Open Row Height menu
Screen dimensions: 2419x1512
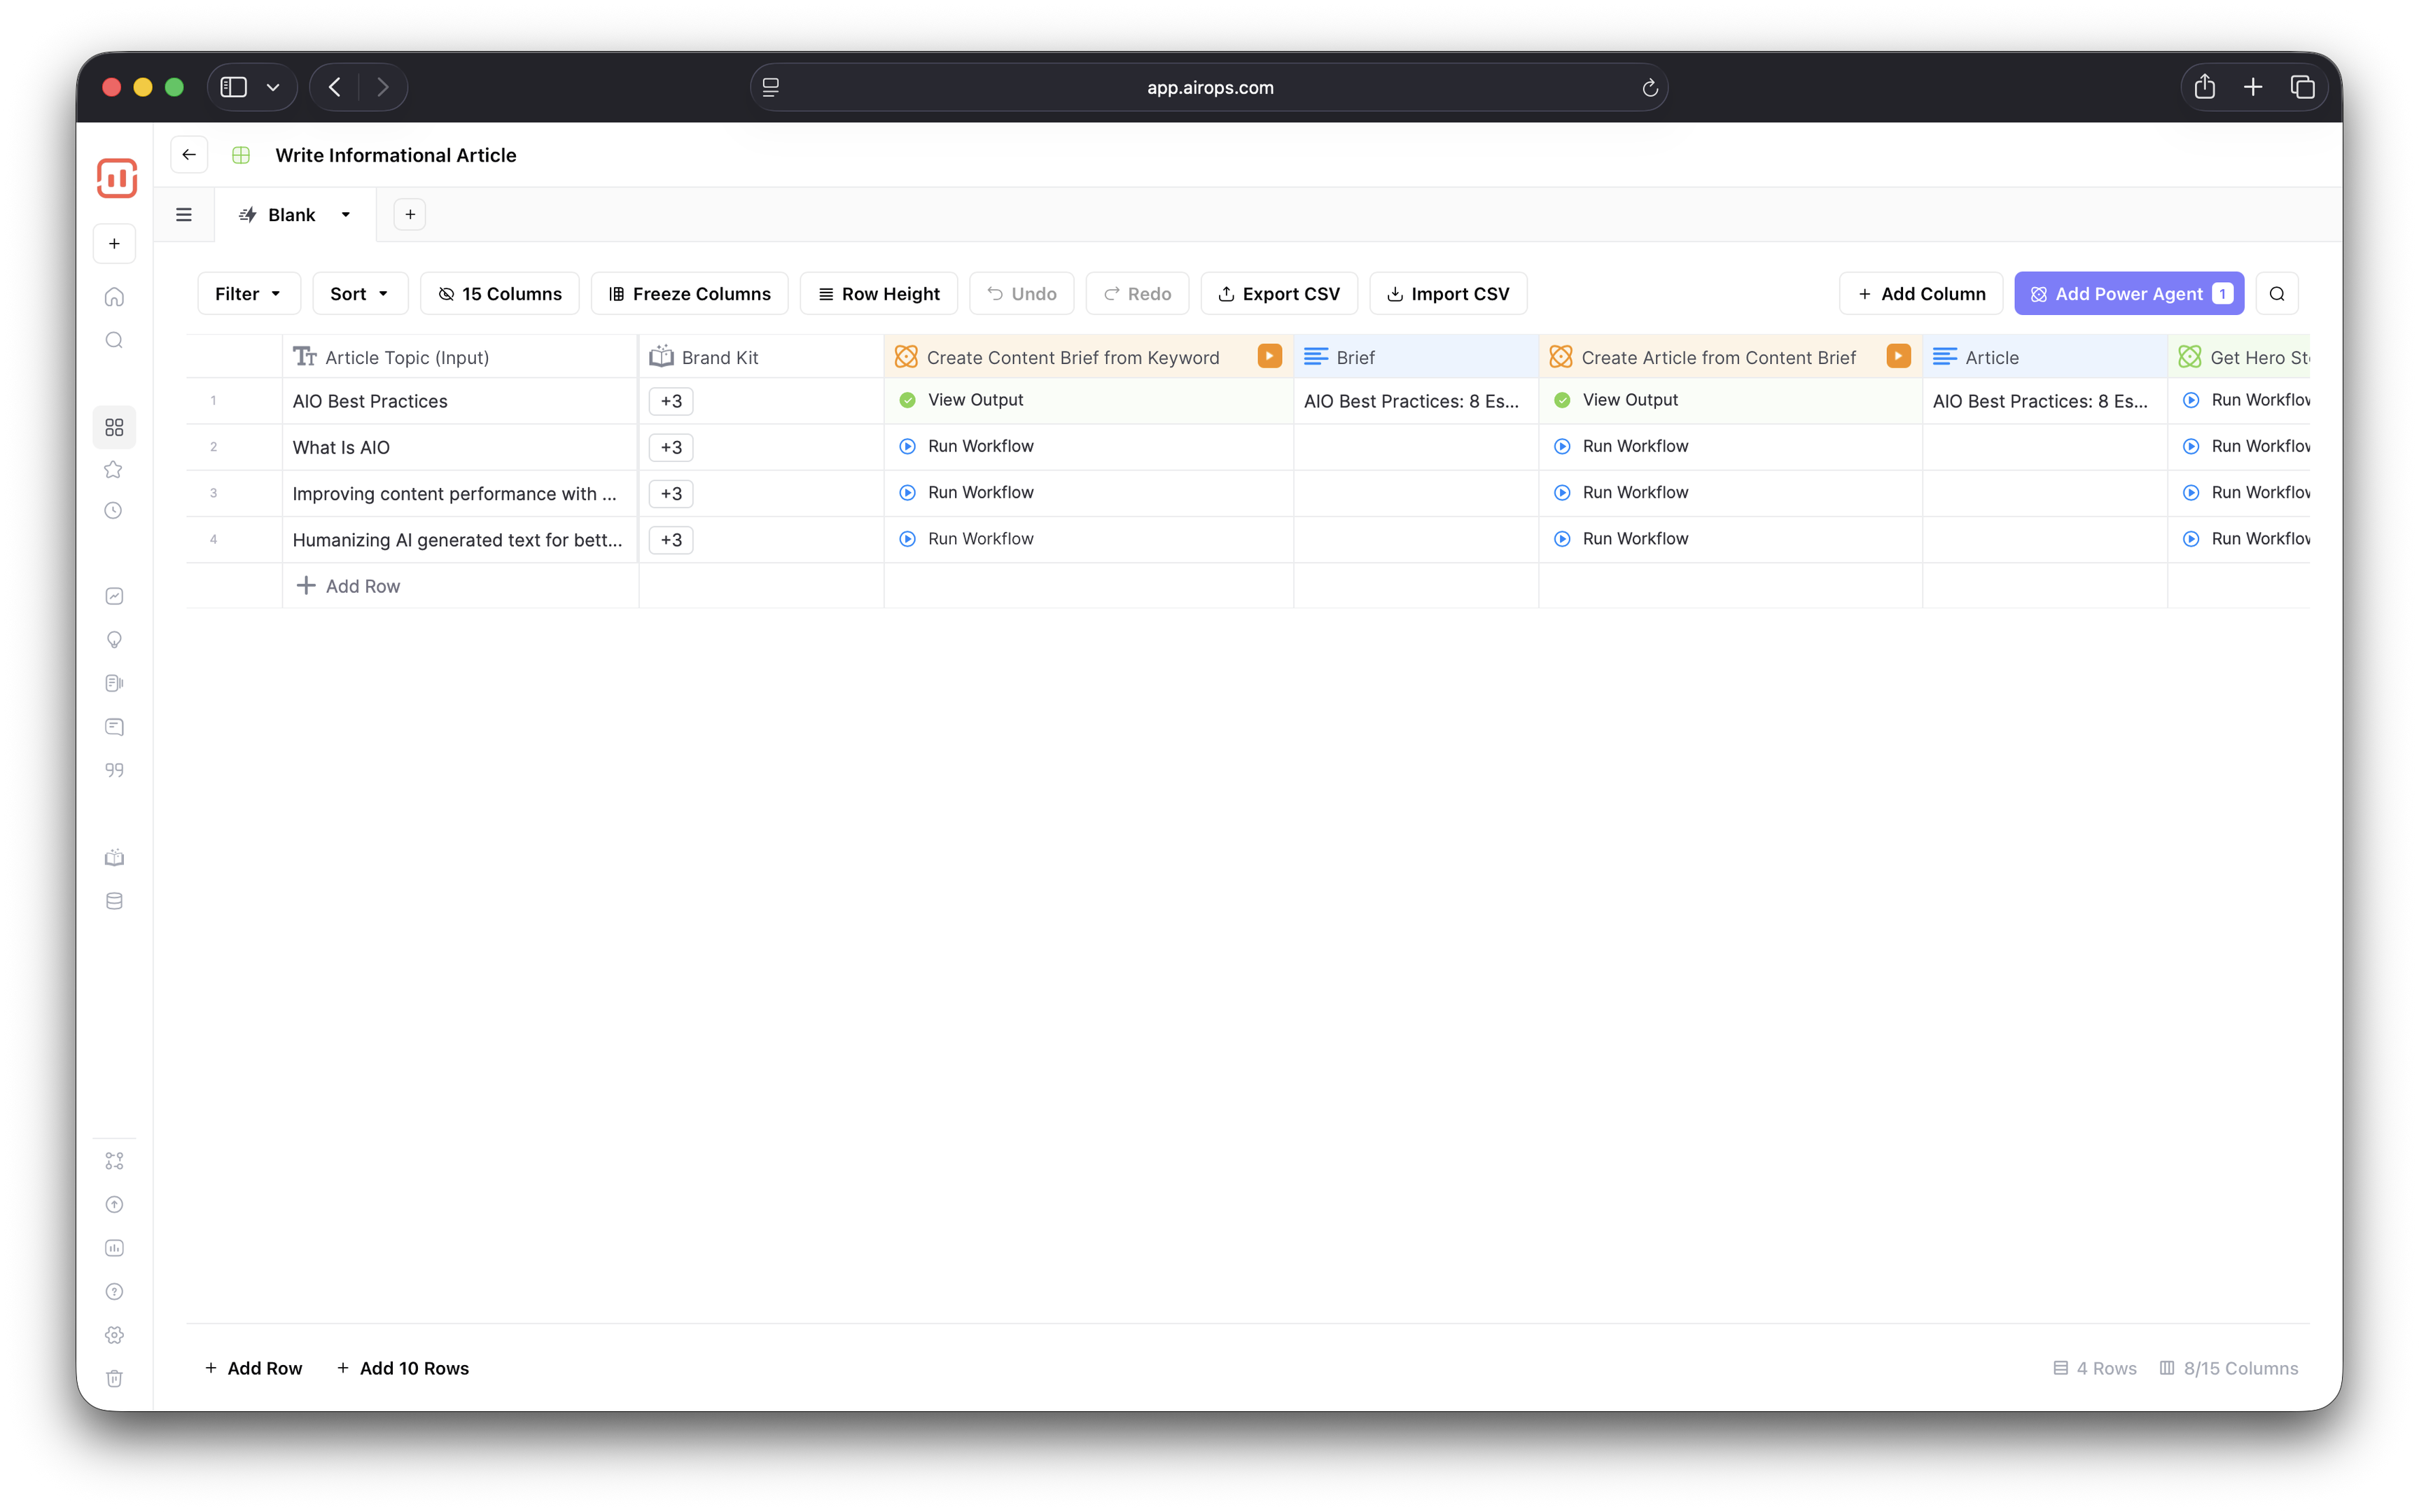(878, 294)
